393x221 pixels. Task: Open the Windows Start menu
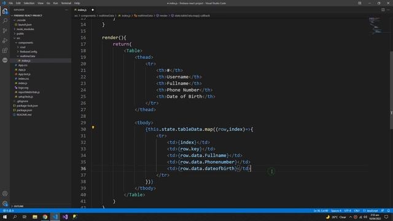[5, 217]
